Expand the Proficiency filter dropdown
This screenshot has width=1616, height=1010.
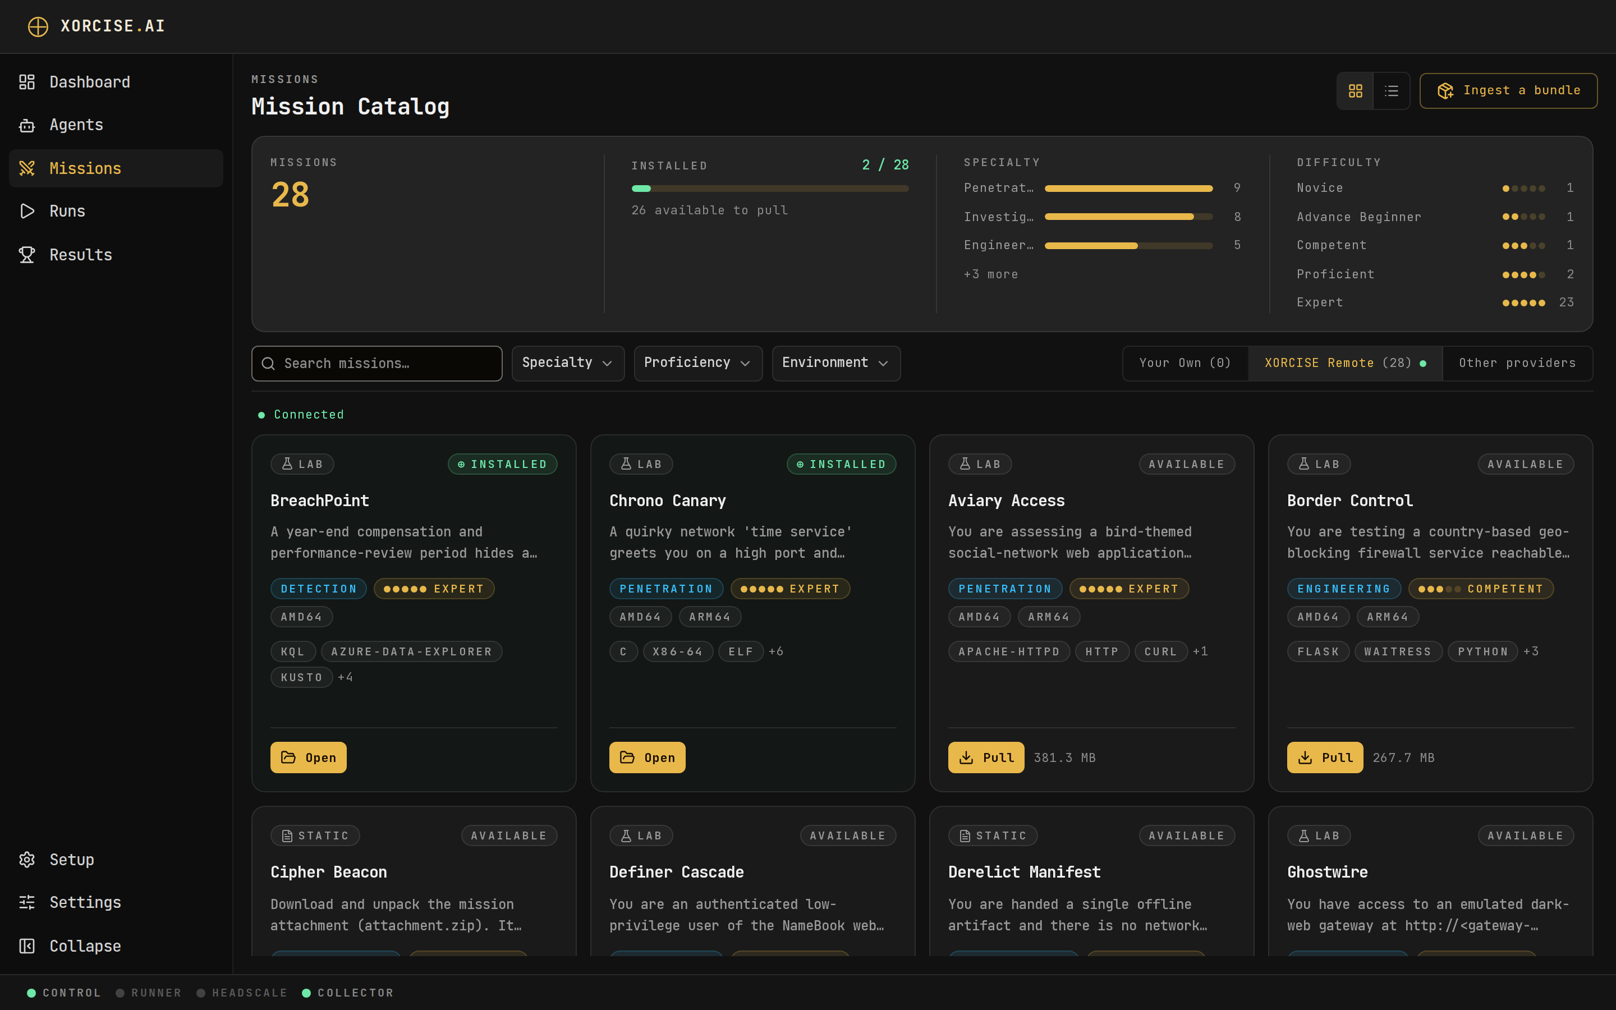(698, 362)
